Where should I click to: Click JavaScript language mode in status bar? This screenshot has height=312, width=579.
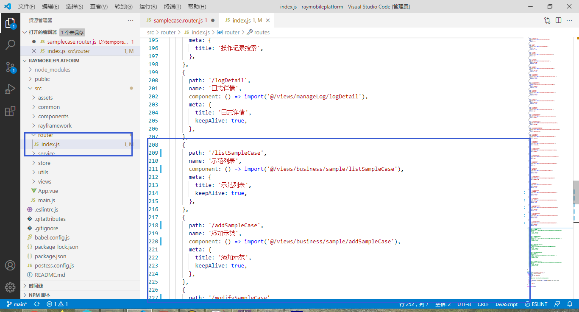506,304
